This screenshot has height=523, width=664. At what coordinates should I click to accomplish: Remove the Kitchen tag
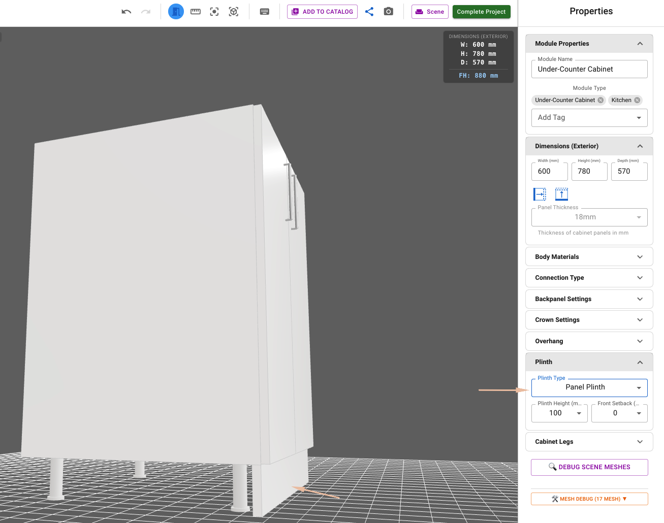(637, 100)
